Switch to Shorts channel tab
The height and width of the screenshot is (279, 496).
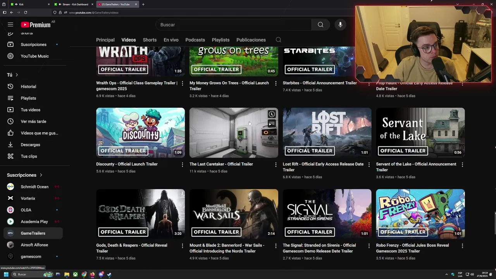[150, 40]
